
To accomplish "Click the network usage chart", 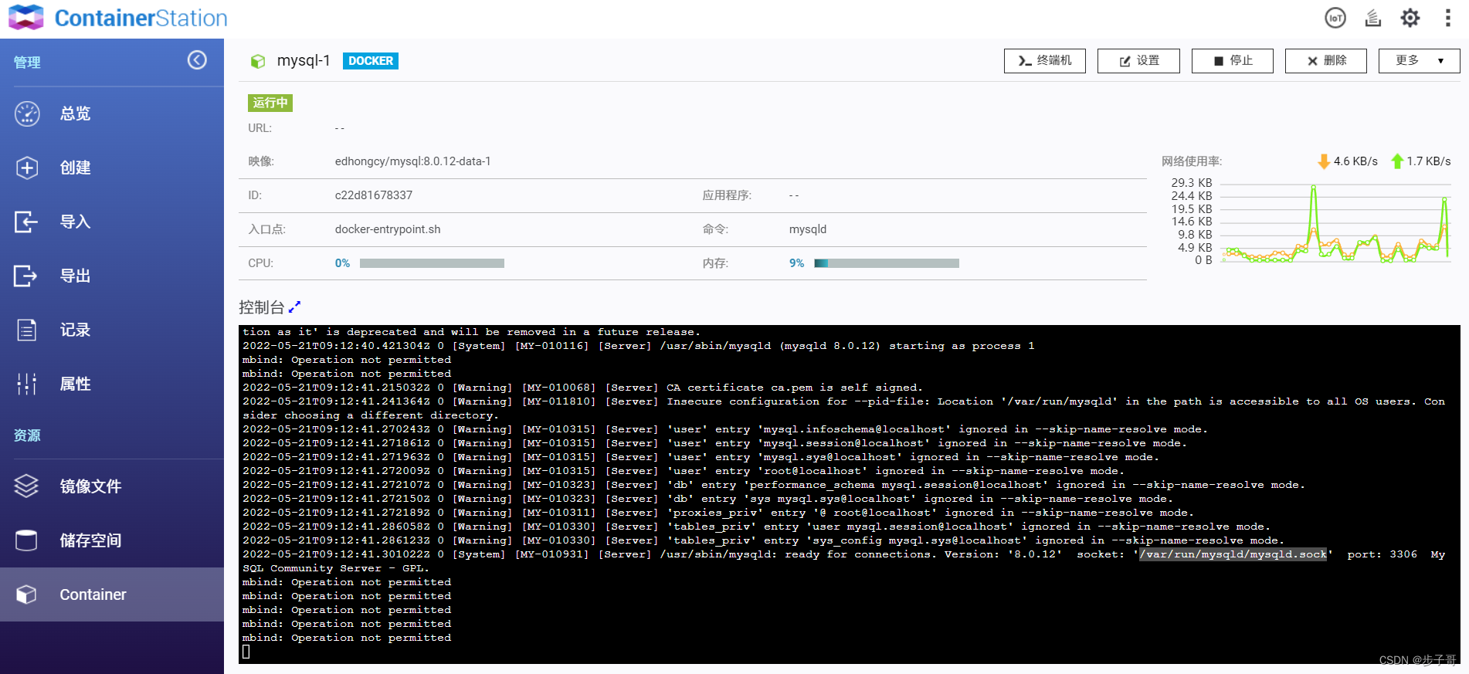I will coord(1334,223).
